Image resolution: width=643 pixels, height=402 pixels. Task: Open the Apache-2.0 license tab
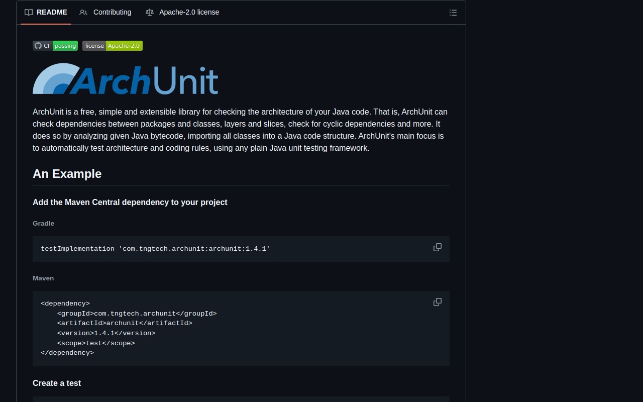(189, 12)
